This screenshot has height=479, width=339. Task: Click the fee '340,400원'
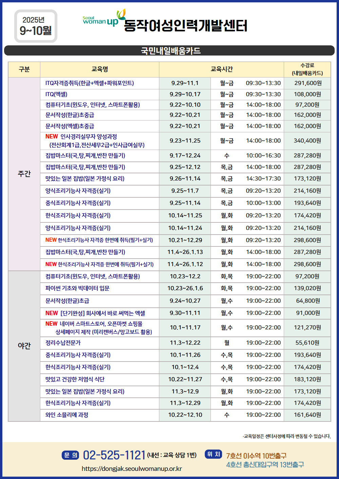coord(307,141)
